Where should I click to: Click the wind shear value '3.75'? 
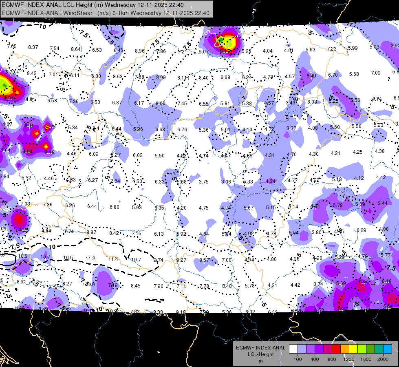coord(203,182)
